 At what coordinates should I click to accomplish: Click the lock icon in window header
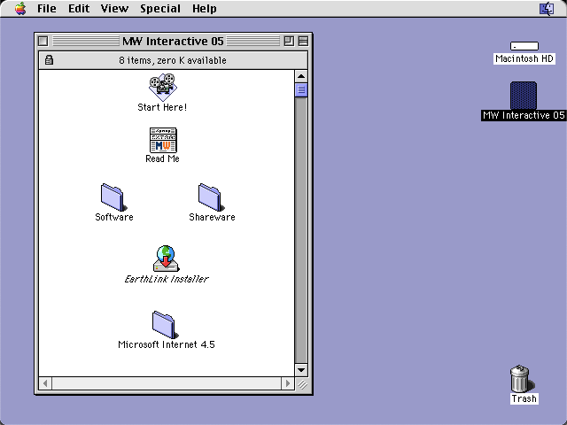click(50, 59)
